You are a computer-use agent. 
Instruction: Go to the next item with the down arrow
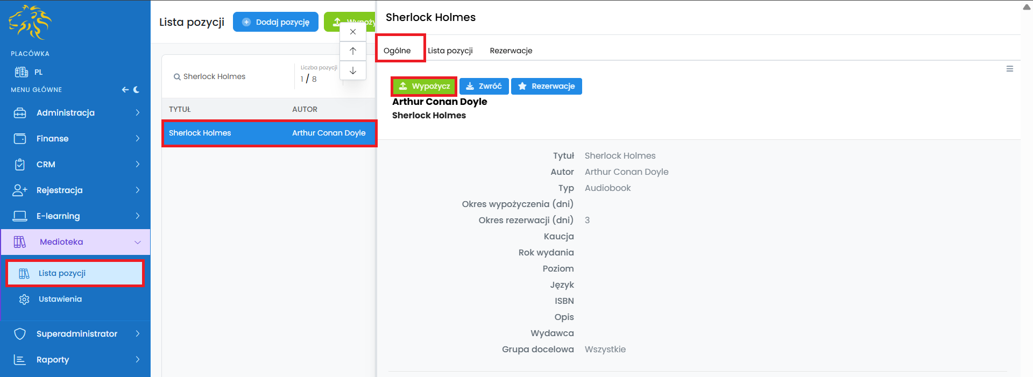coord(353,70)
